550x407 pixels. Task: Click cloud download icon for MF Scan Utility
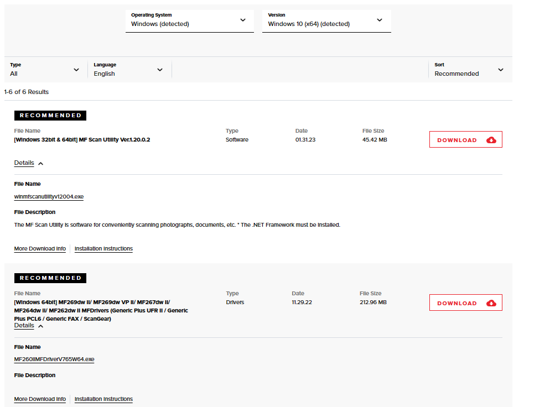pos(491,140)
